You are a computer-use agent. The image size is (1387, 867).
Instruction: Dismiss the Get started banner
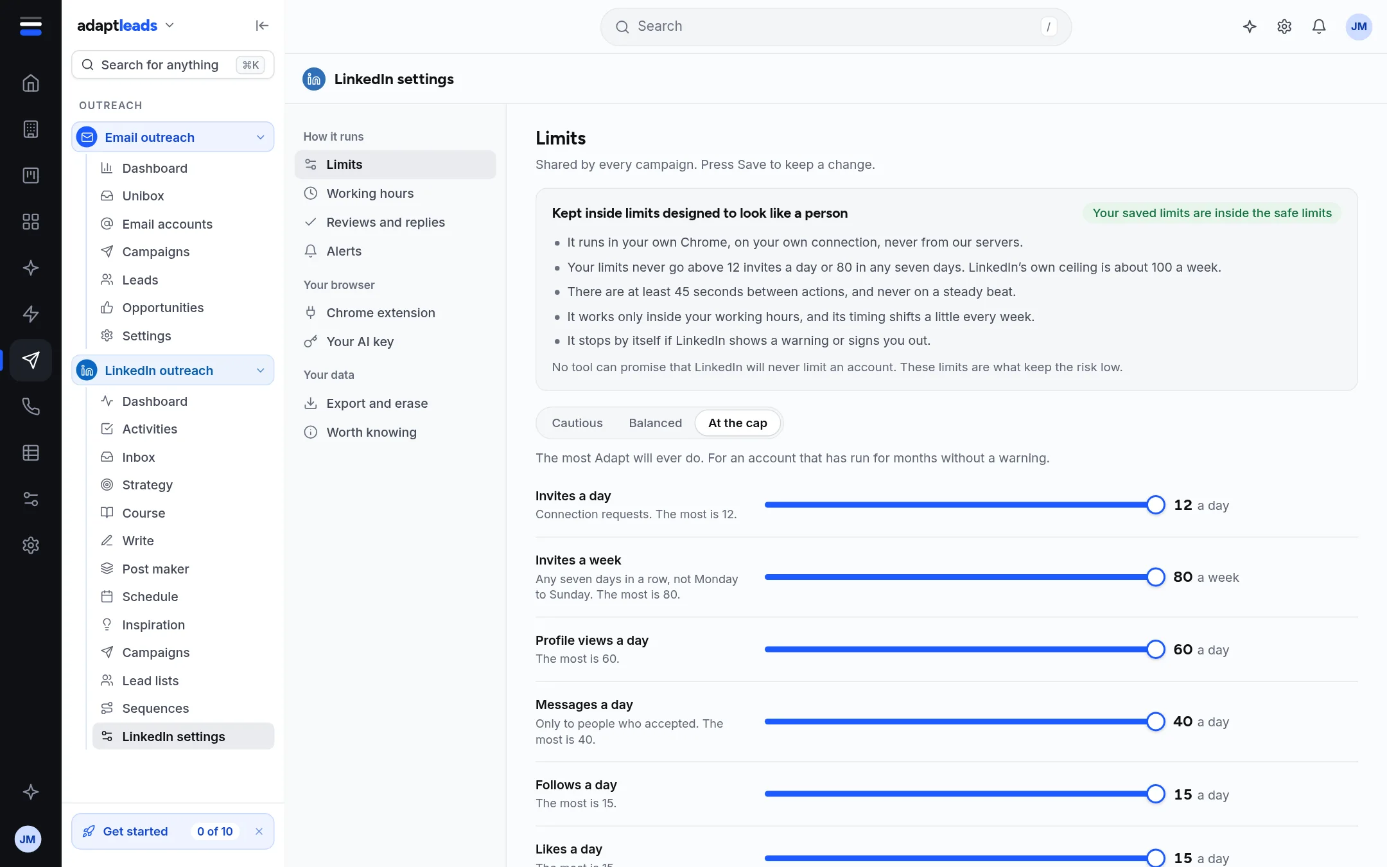[x=259, y=831]
